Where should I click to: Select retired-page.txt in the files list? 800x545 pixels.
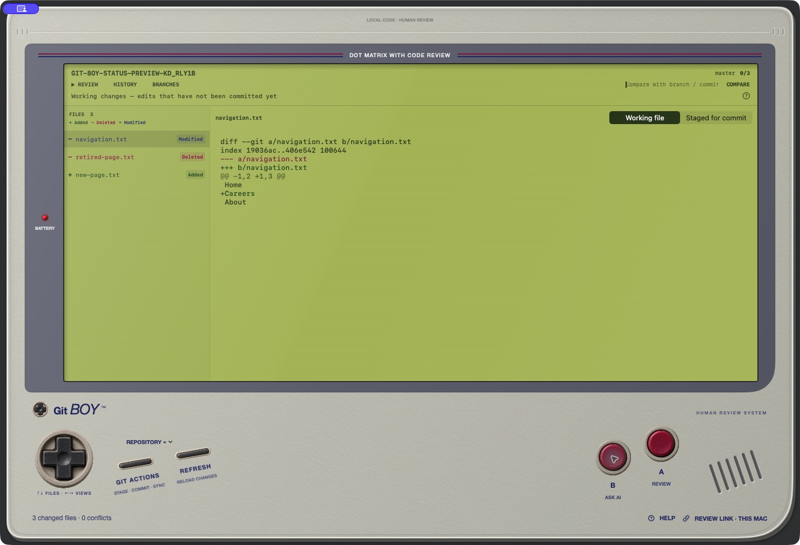137,157
